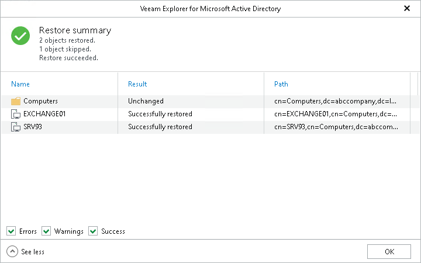The image size is (421, 263).
Task: Click the SRV93 computer icon
Action: [x=16, y=127]
